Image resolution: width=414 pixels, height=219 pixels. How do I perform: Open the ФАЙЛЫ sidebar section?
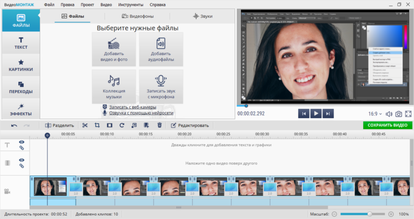[x=21, y=21]
